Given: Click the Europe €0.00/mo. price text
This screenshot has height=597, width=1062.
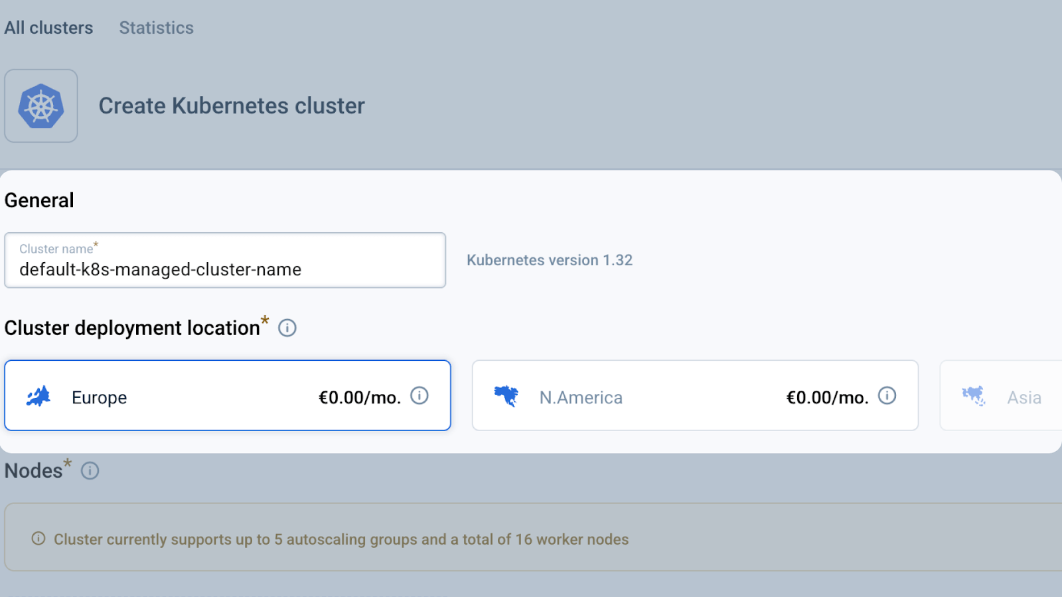Looking at the screenshot, I should click(x=360, y=397).
